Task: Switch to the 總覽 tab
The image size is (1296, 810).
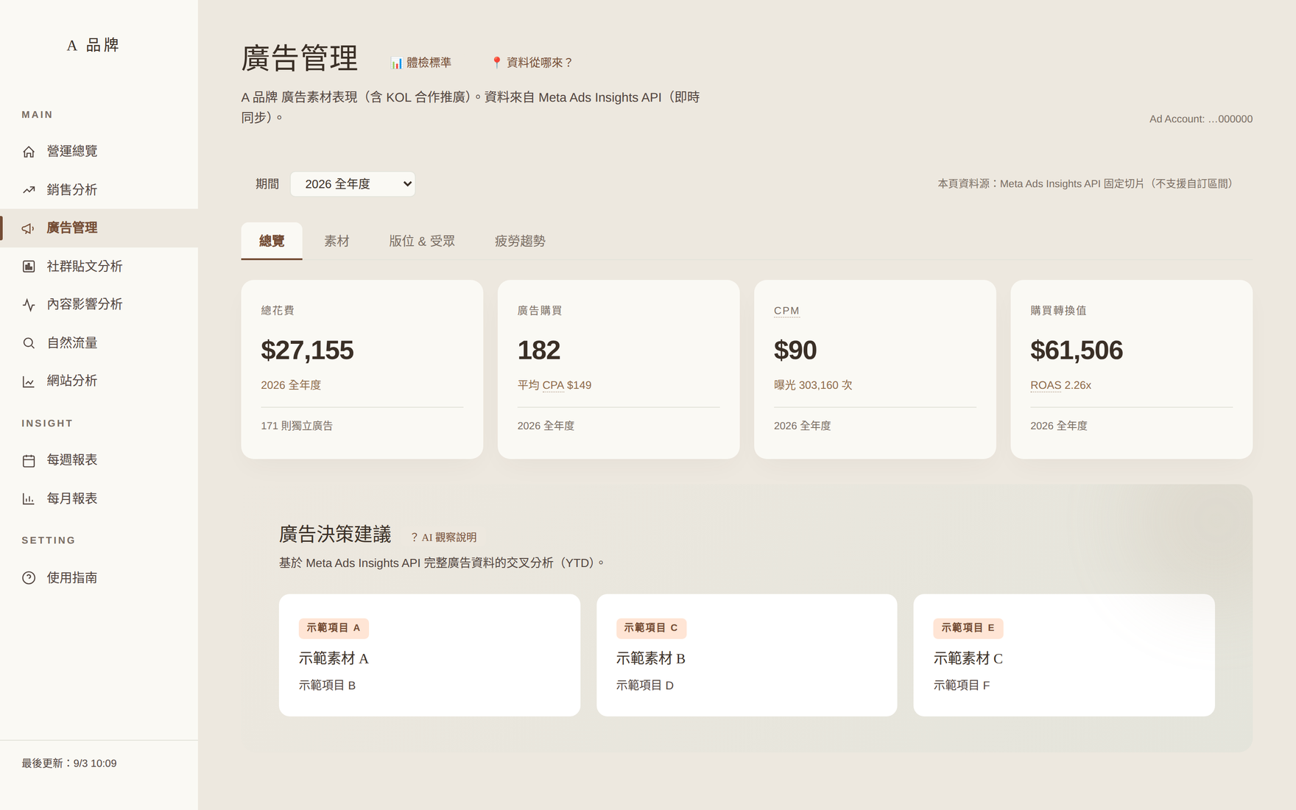Action: coord(272,241)
